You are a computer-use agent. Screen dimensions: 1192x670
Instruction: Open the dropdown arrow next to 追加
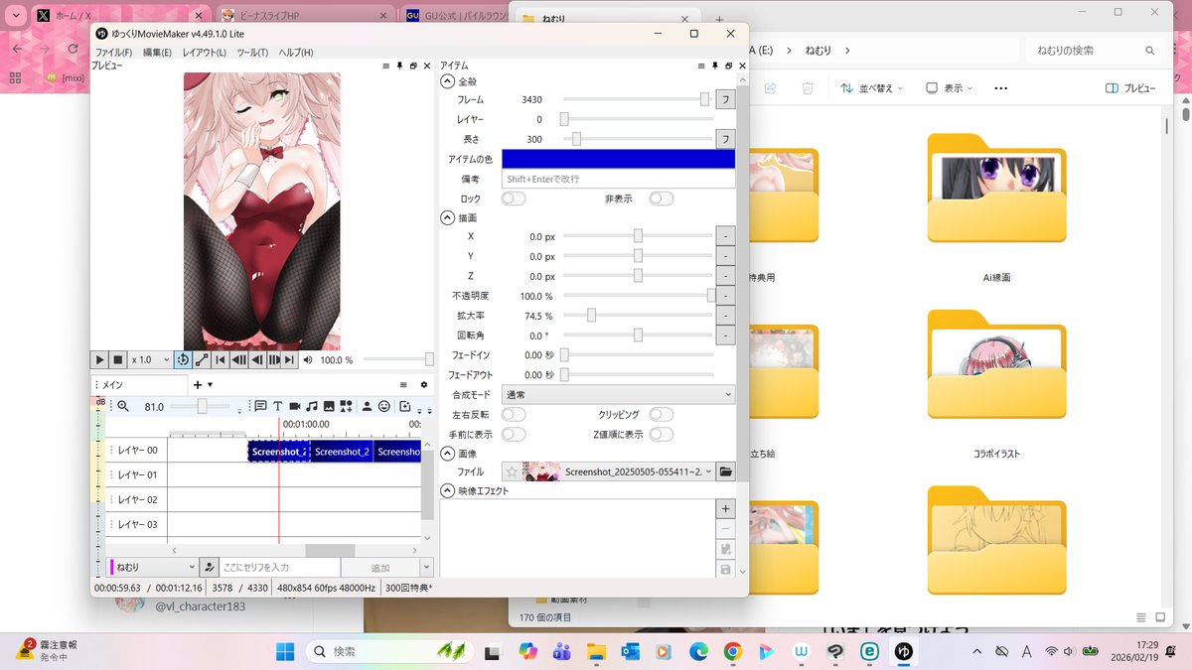pyautogui.click(x=427, y=567)
